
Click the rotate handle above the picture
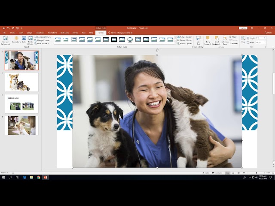click(157, 50)
